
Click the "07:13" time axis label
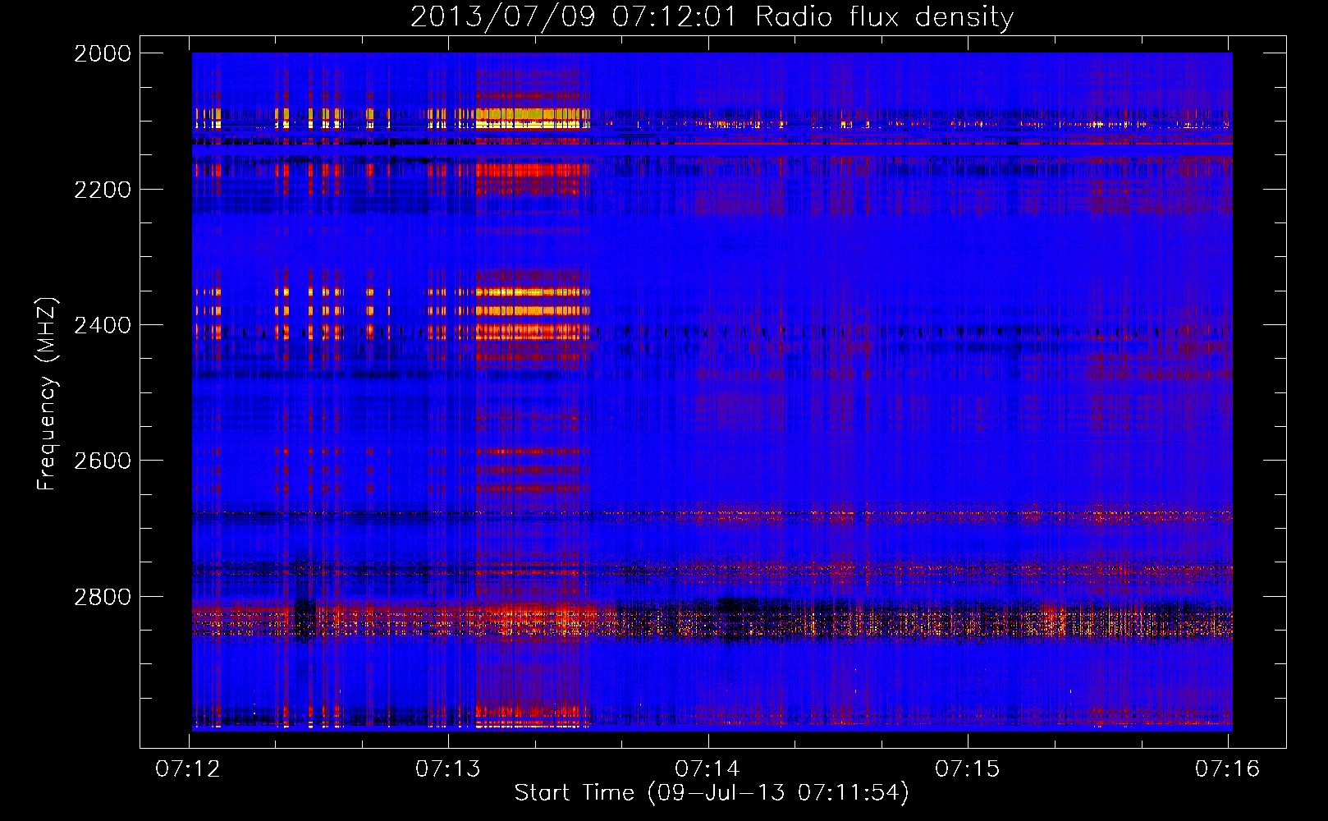click(448, 768)
